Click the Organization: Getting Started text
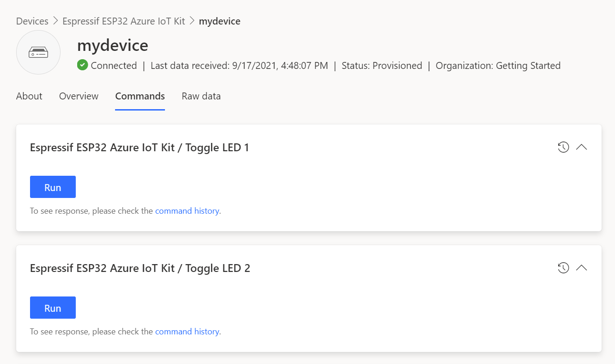 point(498,66)
